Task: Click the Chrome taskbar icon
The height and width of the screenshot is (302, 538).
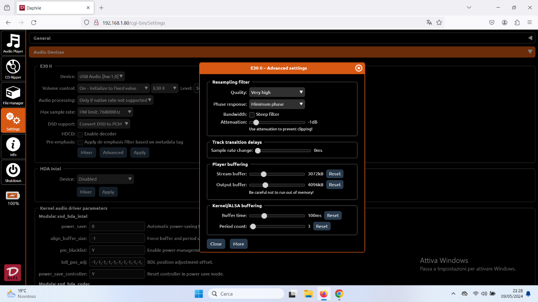Action: pyautogui.click(x=339, y=294)
